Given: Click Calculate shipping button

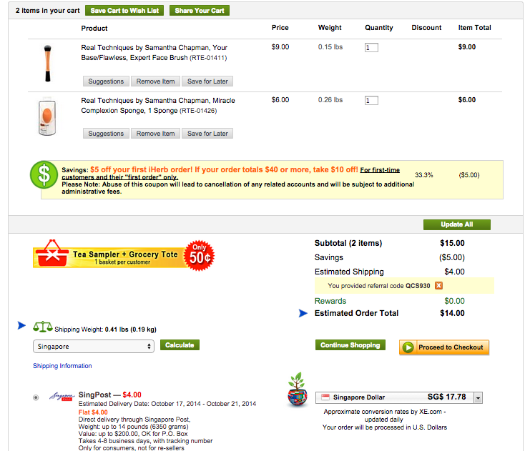Looking at the screenshot, I should [x=180, y=345].
